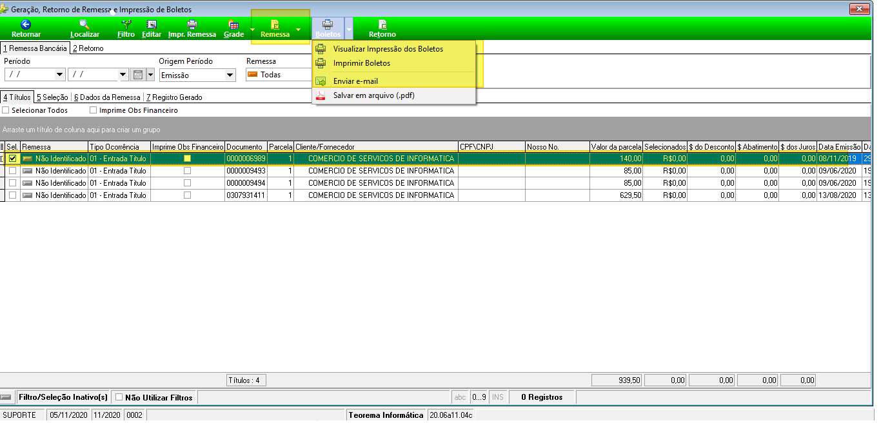Screen dimensions: 881x423
Task: Open the Boletos dropdown arrow
Action: pyautogui.click(x=349, y=29)
